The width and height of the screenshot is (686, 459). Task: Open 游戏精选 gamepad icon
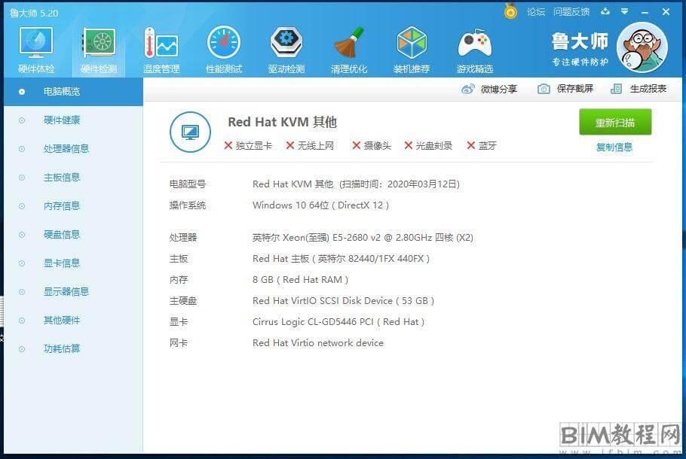coord(475,50)
